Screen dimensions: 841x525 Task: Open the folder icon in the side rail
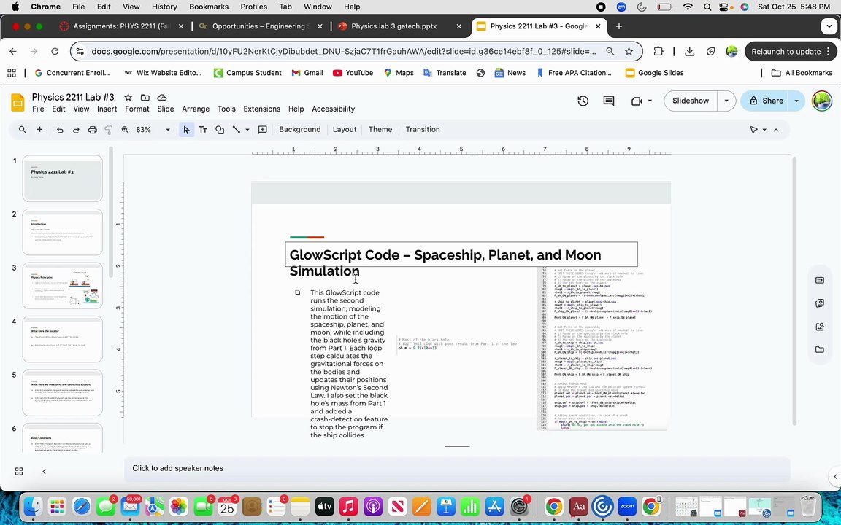click(820, 350)
